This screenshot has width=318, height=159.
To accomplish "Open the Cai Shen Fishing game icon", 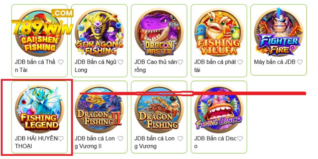I will coord(39,32).
